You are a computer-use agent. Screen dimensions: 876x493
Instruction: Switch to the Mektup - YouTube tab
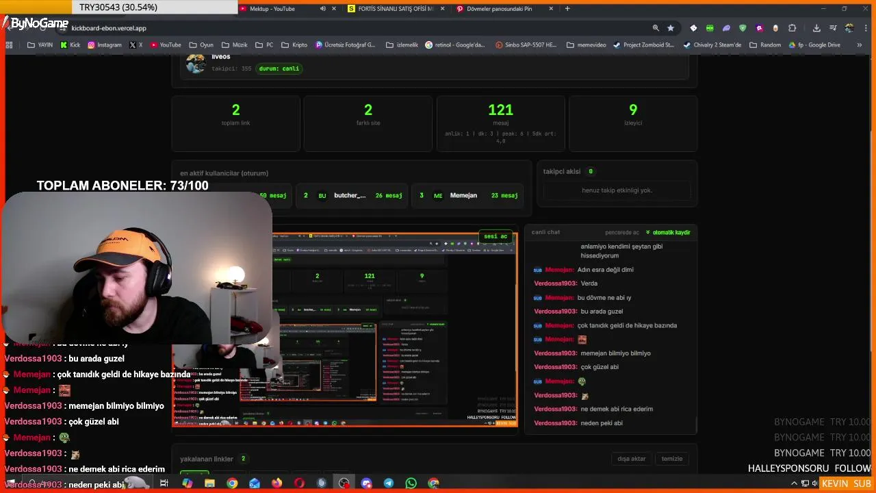click(x=272, y=9)
